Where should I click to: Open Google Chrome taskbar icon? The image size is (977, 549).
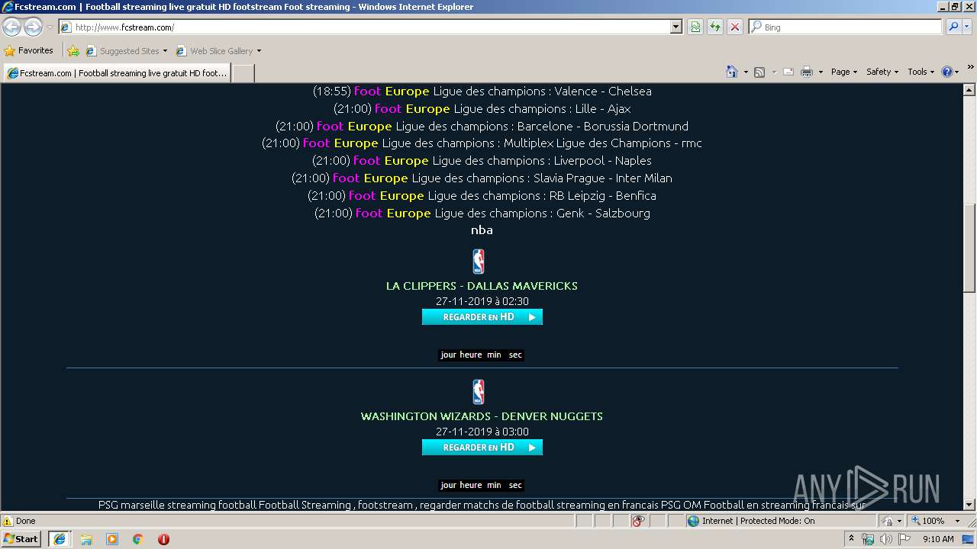pyautogui.click(x=138, y=539)
